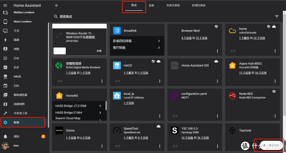Open 开发者工具 developer tools
Screen dimensions: 286x153
pyautogui.click(x=20, y=113)
